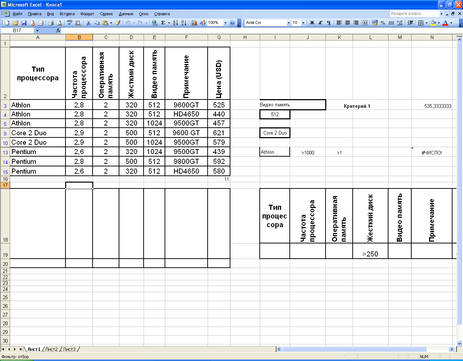Sort ascending А-Я
This screenshot has width=463, height=361.
point(175,23)
